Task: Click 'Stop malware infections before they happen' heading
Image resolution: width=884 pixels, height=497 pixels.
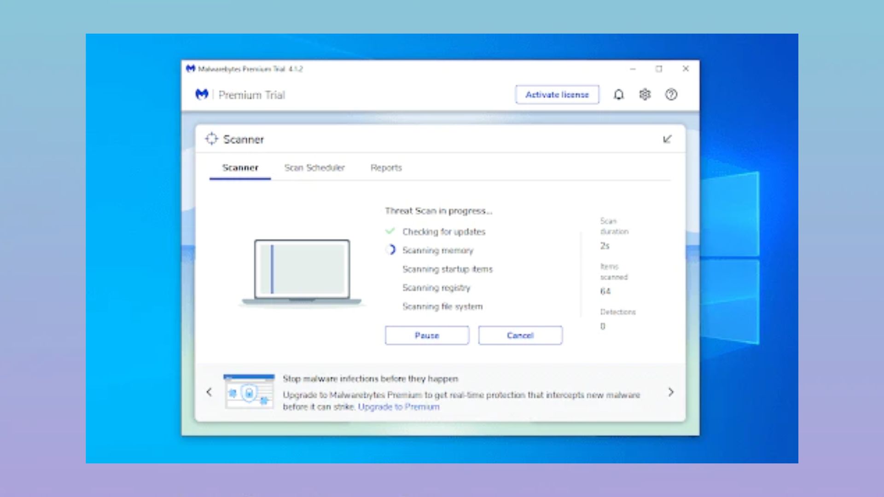Action: pos(370,379)
